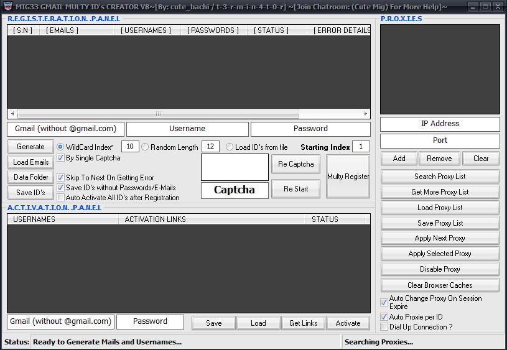Click the registration Username input field
The height and width of the screenshot is (350, 507).
tap(187, 129)
